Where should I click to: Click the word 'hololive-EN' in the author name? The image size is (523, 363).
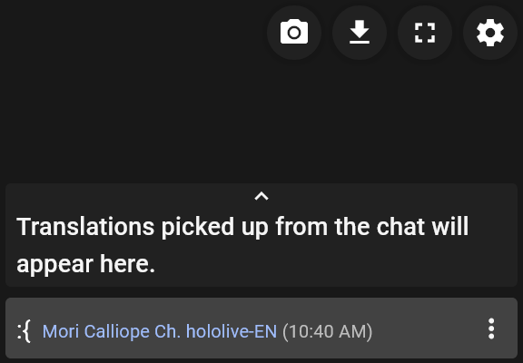[x=232, y=331]
